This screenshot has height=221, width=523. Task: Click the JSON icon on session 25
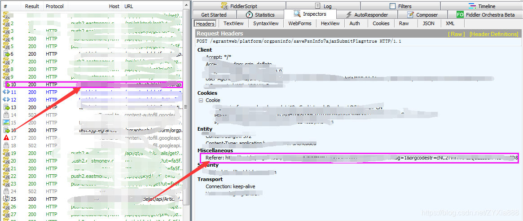click(x=6, y=199)
